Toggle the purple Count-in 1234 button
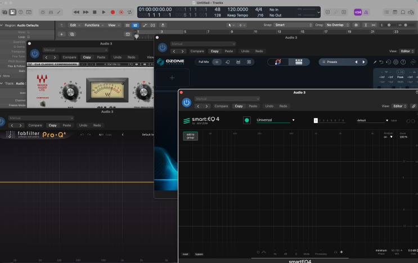 [357, 12]
